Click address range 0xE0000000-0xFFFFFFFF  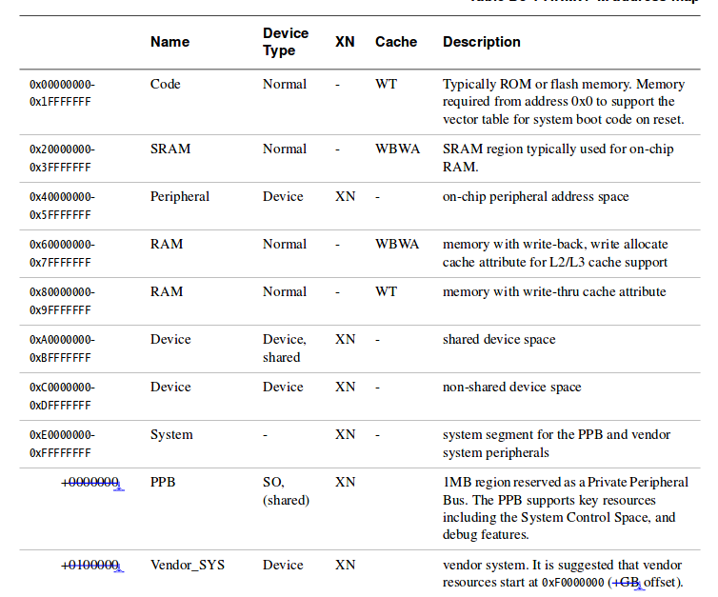pyautogui.click(x=62, y=444)
